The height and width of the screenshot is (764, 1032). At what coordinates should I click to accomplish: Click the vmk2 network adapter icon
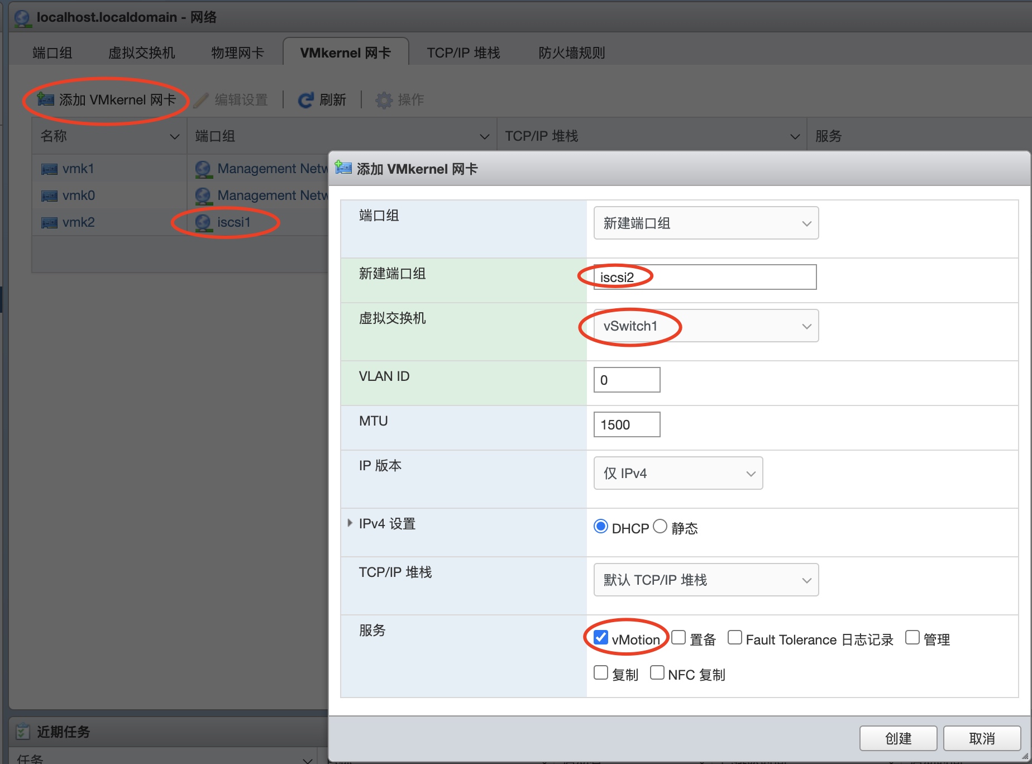click(x=49, y=222)
